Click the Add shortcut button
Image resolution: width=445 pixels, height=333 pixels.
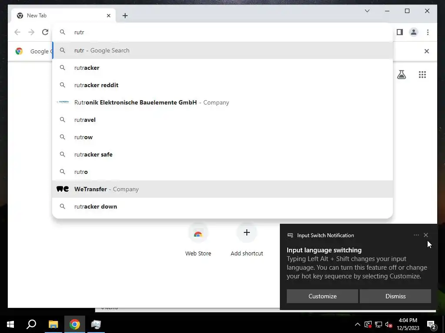pyautogui.click(x=247, y=240)
